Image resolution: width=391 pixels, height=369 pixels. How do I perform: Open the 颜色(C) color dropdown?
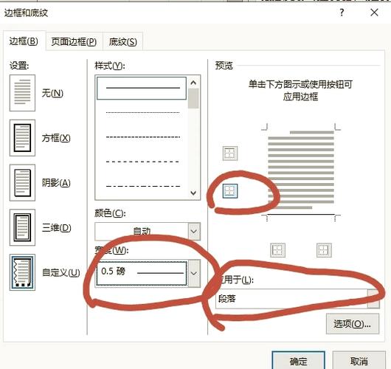point(194,231)
